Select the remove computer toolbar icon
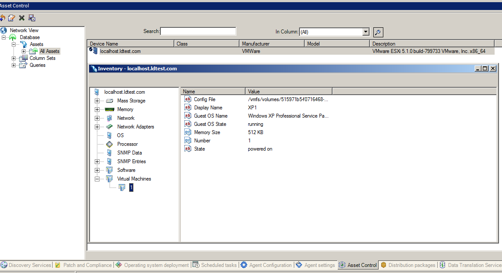This screenshot has width=502, height=273. (x=31, y=18)
